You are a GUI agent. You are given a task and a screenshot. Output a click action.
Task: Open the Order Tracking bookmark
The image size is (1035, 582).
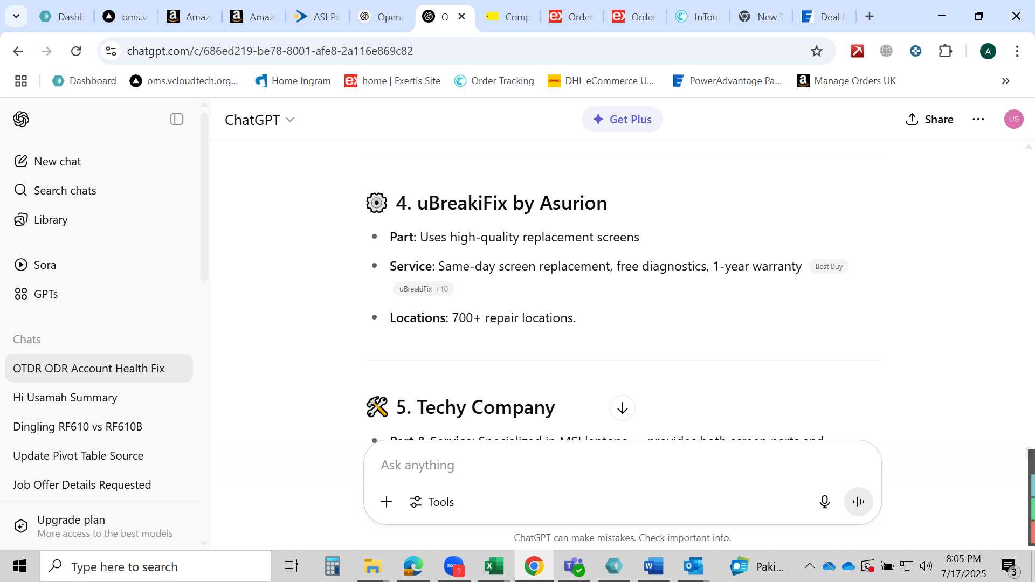[x=494, y=81]
